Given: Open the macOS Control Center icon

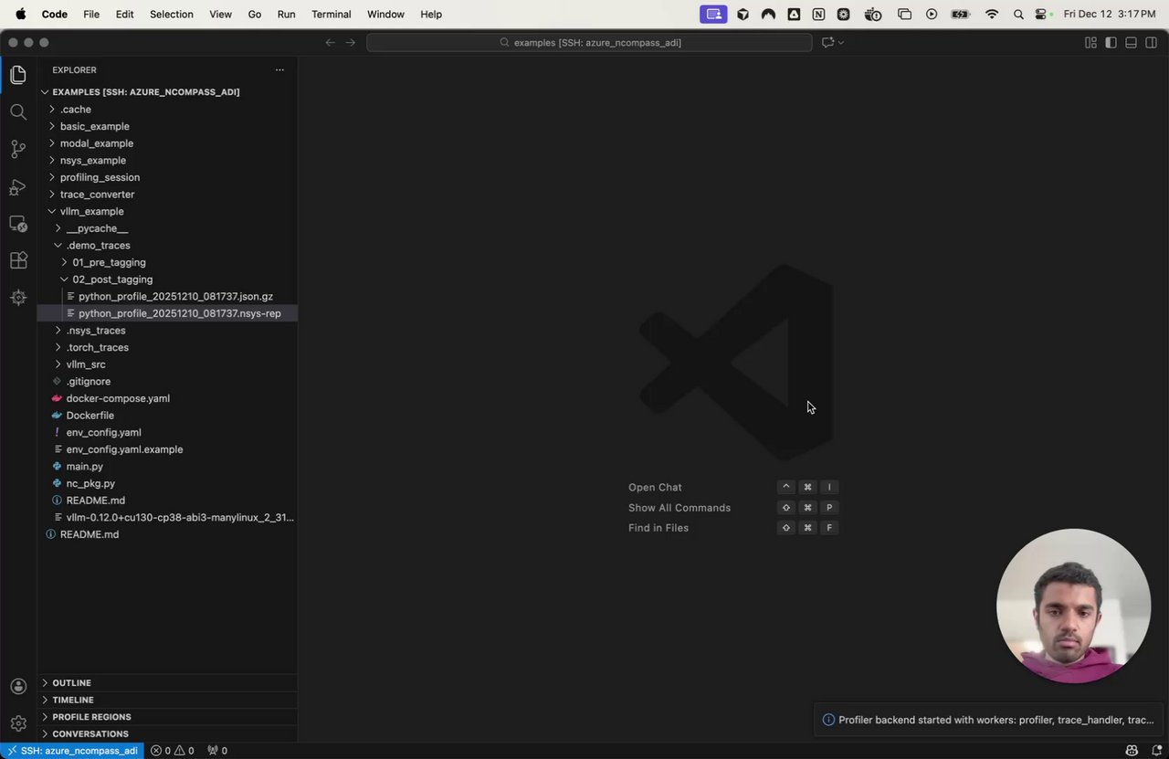Looking at the screenshot, I should (1043, 15).
